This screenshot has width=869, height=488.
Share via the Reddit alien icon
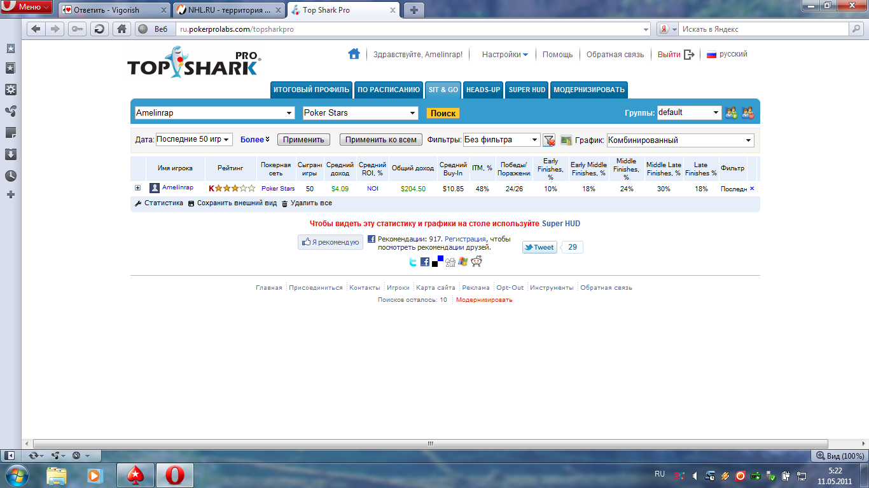pos(476,261)
